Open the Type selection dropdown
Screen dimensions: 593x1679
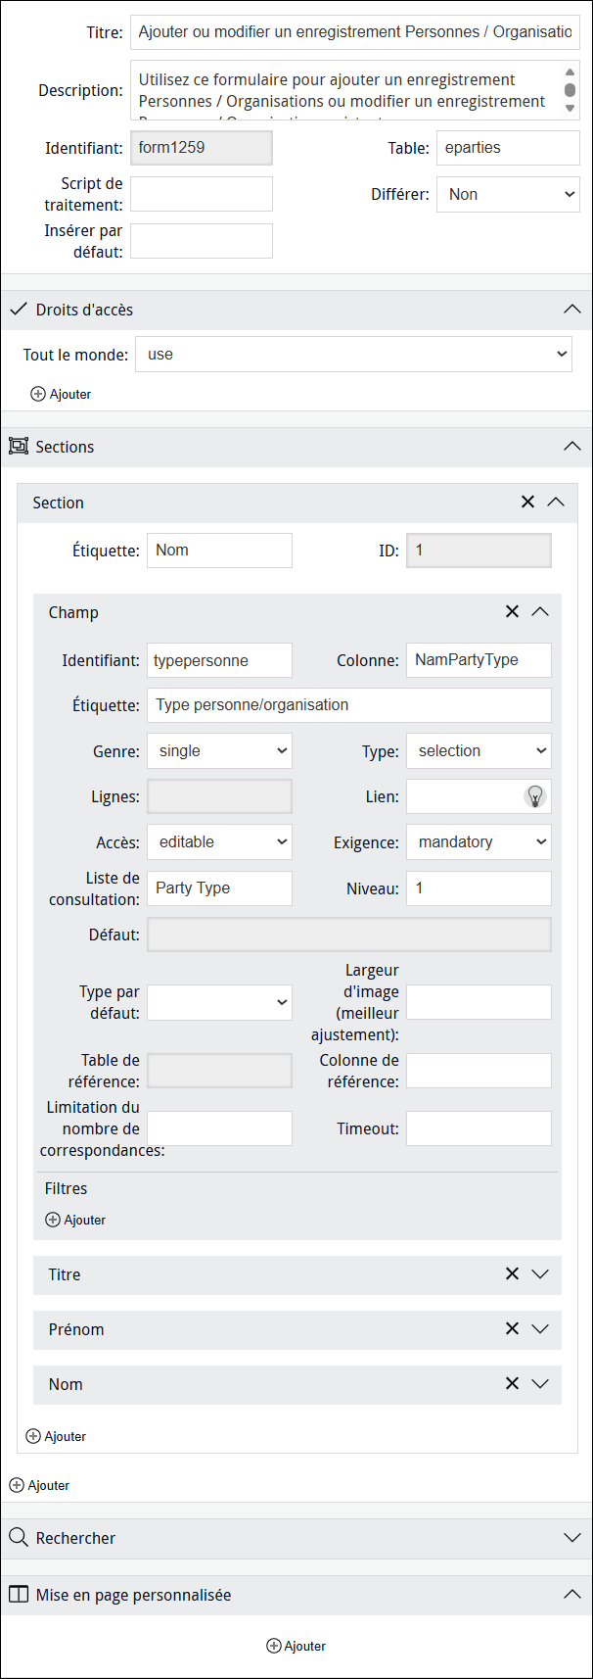479,751
